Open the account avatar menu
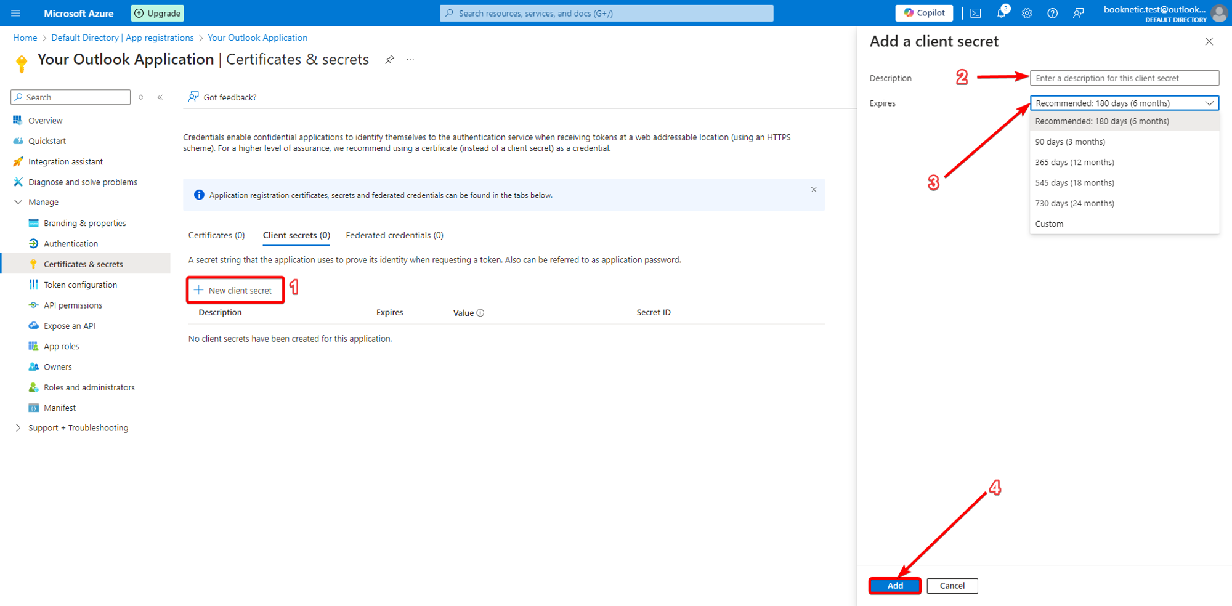The width and height of the screenshot is (1232, 606). click(x=1219, y=13)
